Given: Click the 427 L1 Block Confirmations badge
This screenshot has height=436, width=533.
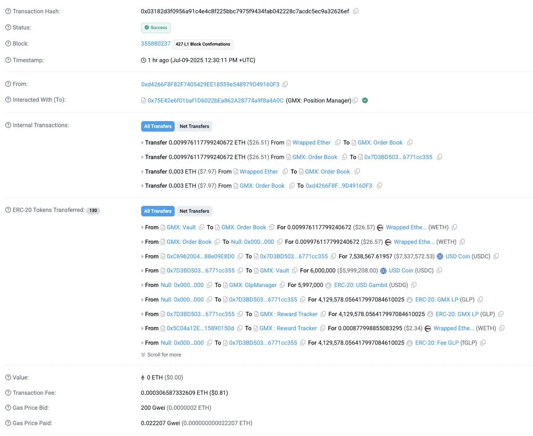Looking at the screenshot, I should point(203,44).
